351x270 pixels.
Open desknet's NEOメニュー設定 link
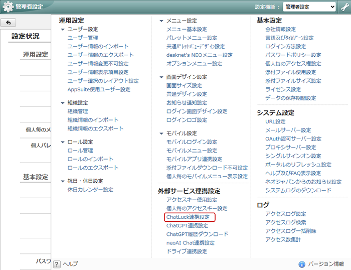point(200,55)
